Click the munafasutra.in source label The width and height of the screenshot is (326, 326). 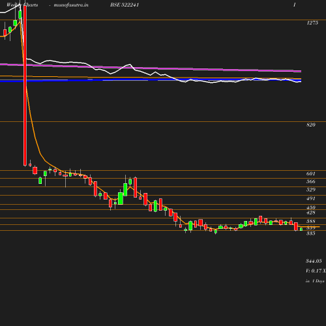[x=71, y=5]
